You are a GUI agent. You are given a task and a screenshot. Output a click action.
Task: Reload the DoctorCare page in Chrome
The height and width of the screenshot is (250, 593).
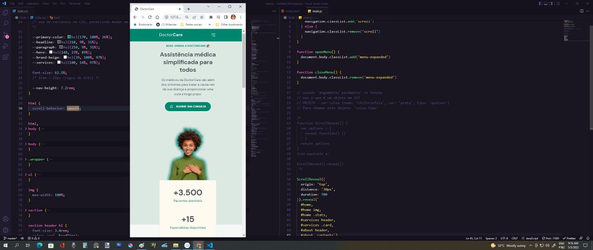pyautogui.click(x=150, y=17)
